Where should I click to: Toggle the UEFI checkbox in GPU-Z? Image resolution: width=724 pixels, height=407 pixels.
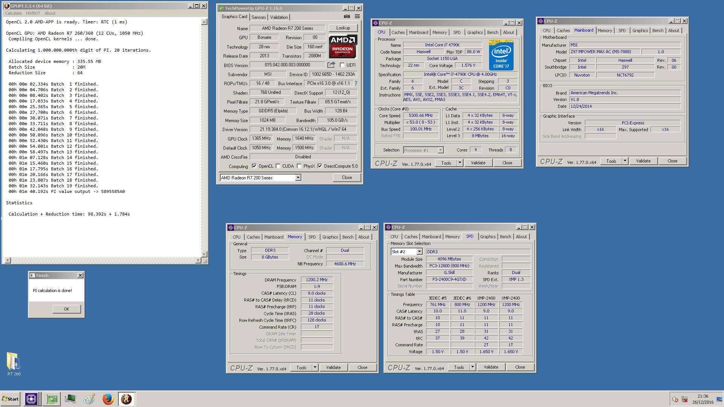[342, 65]
